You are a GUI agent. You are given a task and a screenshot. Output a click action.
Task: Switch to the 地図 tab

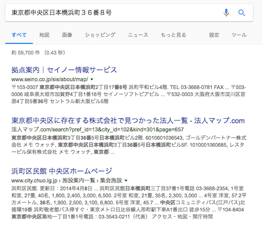44,35
